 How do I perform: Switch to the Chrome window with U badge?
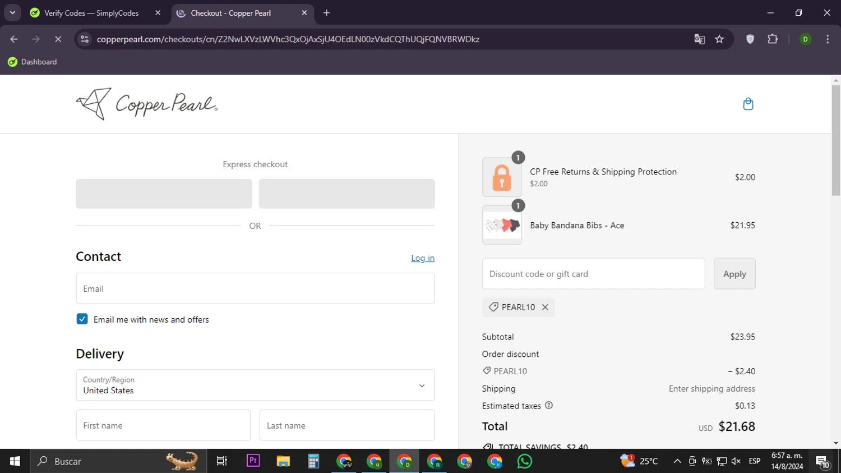(374, 461)
